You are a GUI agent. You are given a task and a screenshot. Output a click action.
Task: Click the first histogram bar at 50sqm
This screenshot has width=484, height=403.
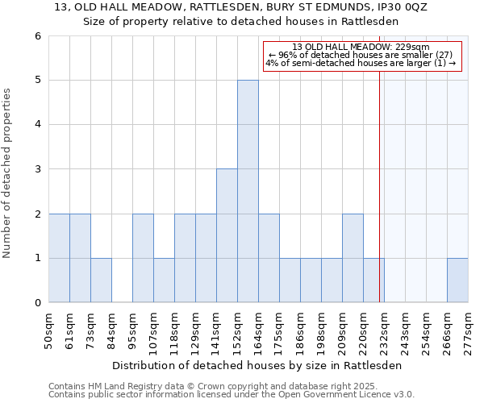pyautogui.click(x=59, y=258)
